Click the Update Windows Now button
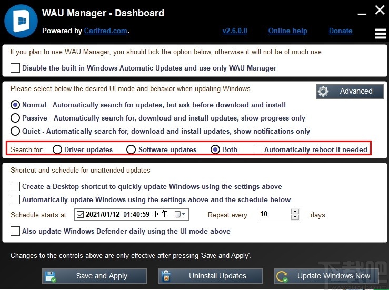 (326, 276)
